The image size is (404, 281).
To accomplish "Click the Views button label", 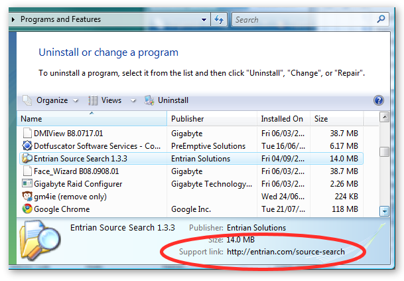I will (x=111, y=100).
